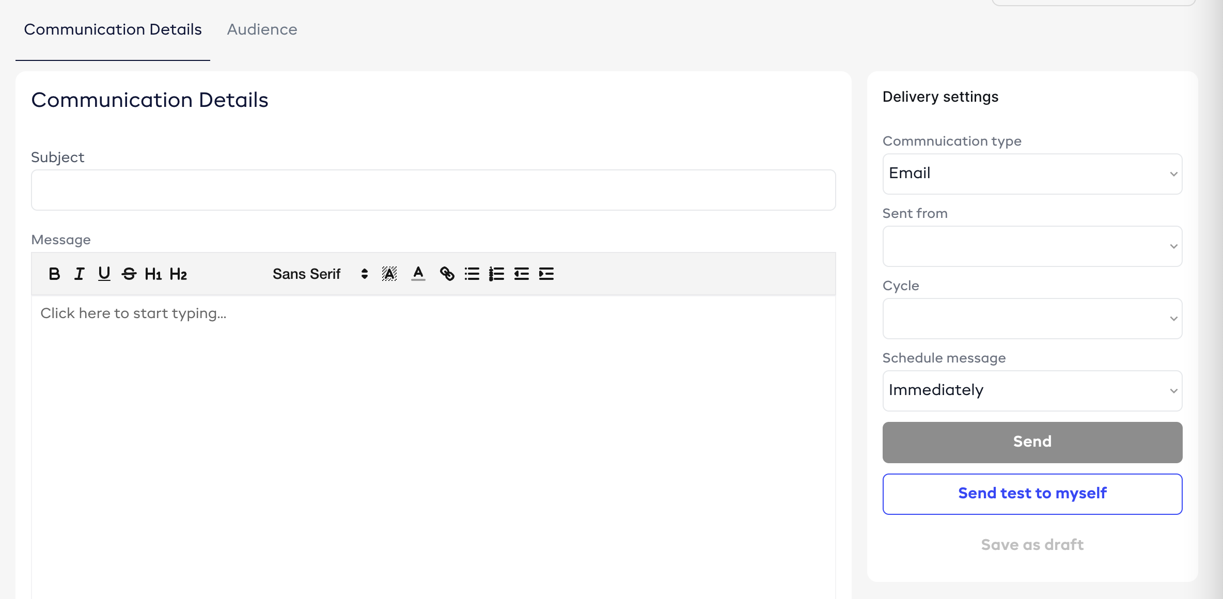
Task: Click Send test to myself button
Action: pos(1032,494)
